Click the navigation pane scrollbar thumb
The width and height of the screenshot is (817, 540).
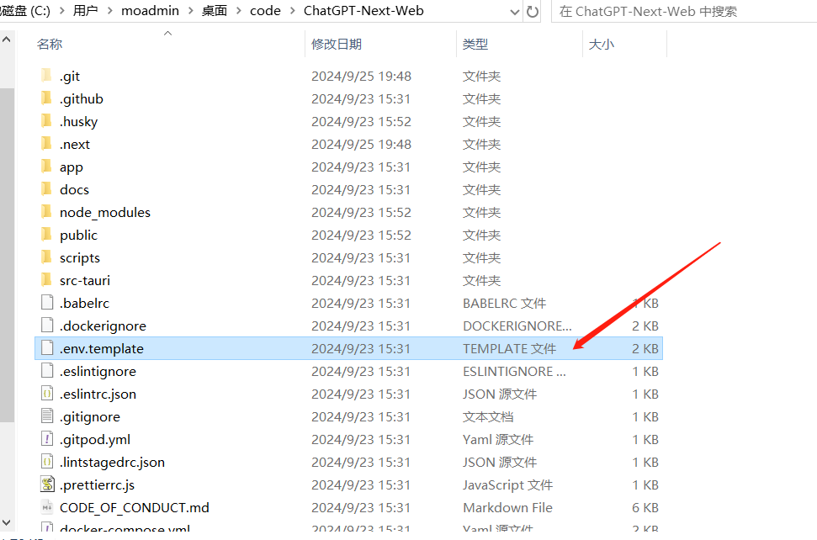(7, 255)
